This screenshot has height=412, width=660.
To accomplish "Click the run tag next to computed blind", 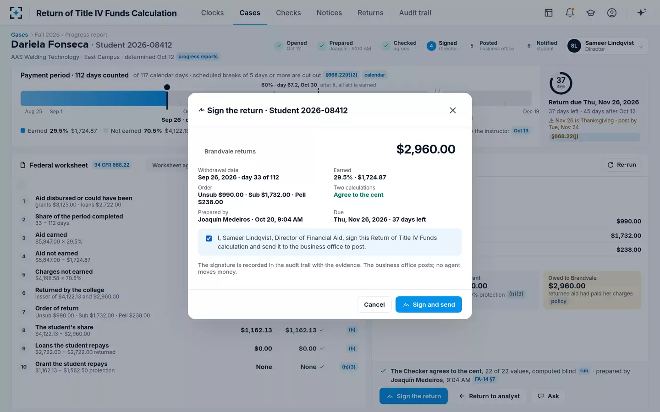I will (584, 371).
